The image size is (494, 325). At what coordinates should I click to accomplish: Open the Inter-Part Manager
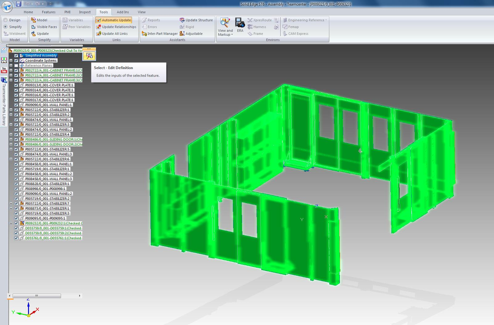[160, 34]
